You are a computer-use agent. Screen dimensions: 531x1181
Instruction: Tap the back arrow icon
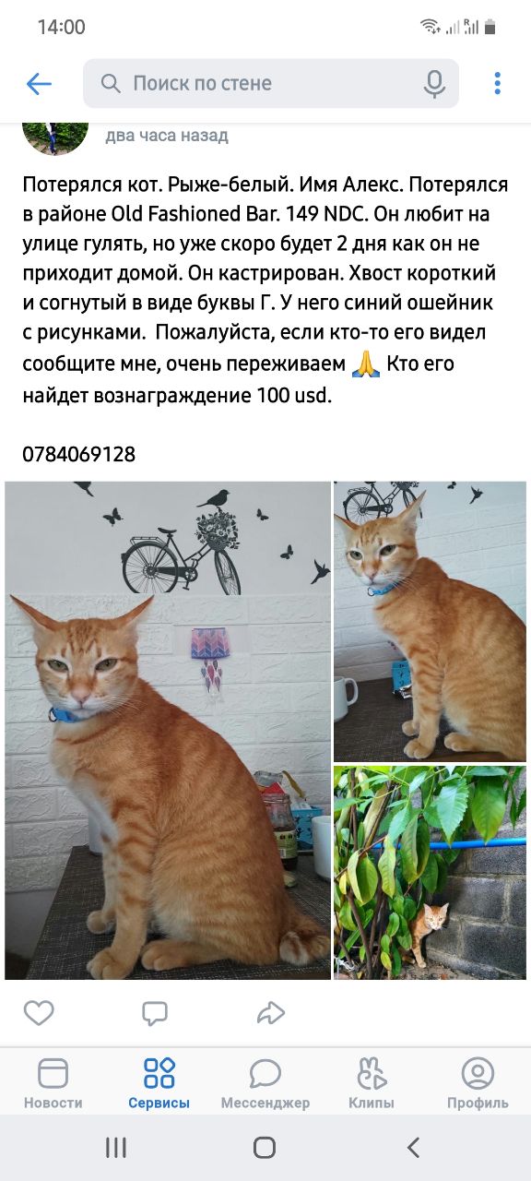[x=39, y=84]
